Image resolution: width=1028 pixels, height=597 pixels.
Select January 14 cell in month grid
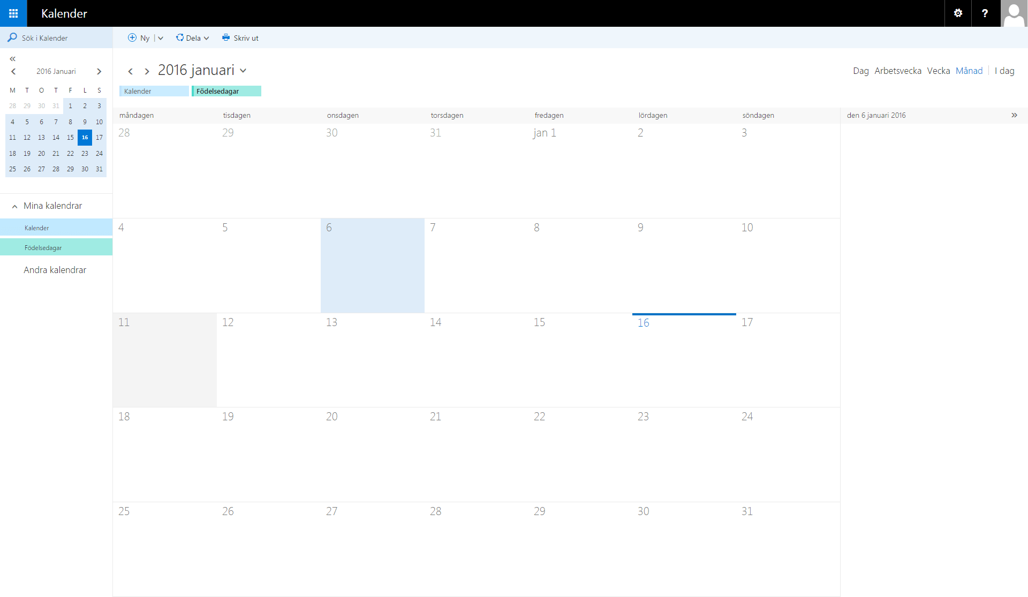pyautogui.click(x=477, y=360)
